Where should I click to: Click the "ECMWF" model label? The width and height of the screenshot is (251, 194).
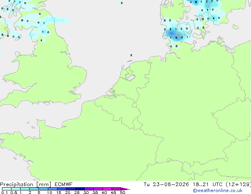pos(63,184)
